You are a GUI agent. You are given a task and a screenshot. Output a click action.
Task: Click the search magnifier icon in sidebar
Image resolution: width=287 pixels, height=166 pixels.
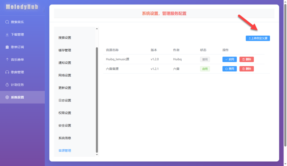pyautogui.click(x=7, y=22)
